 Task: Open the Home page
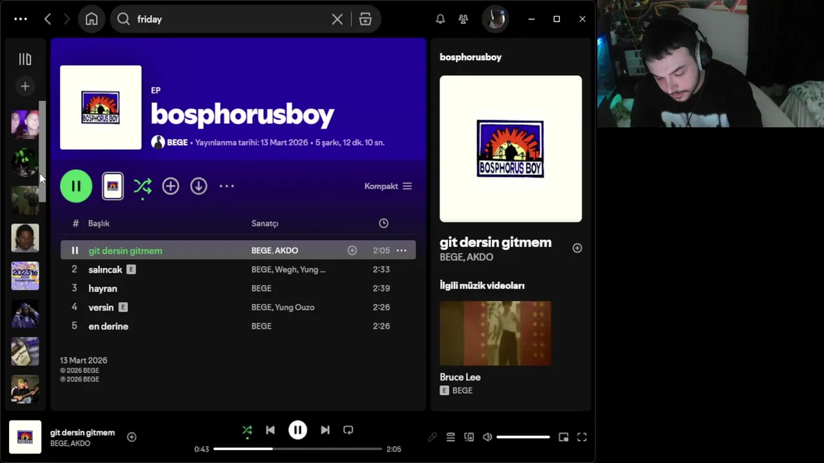[91, 19]
